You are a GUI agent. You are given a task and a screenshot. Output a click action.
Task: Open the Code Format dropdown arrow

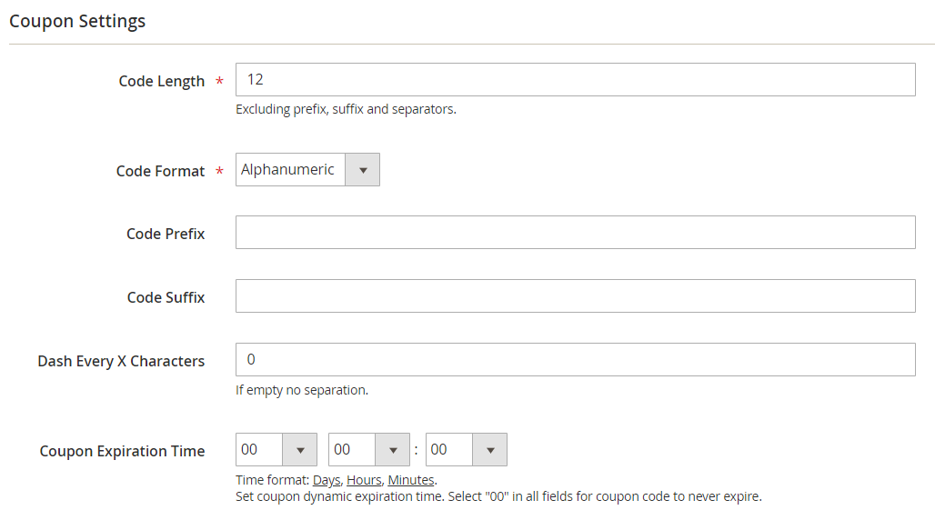[x=363, y=170]
